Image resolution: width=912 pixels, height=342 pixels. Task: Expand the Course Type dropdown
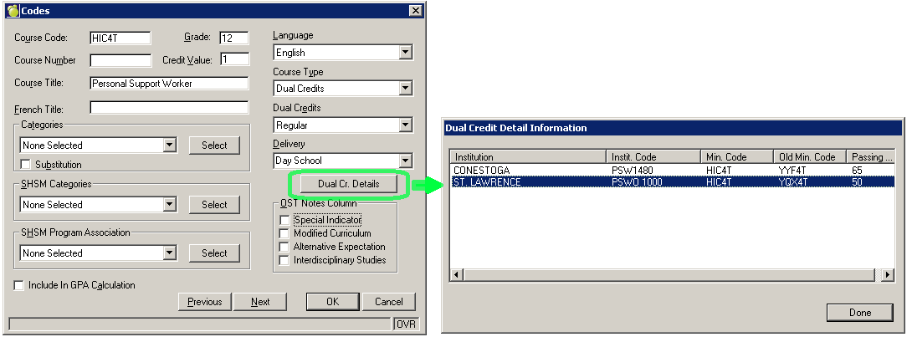(406, 88)
